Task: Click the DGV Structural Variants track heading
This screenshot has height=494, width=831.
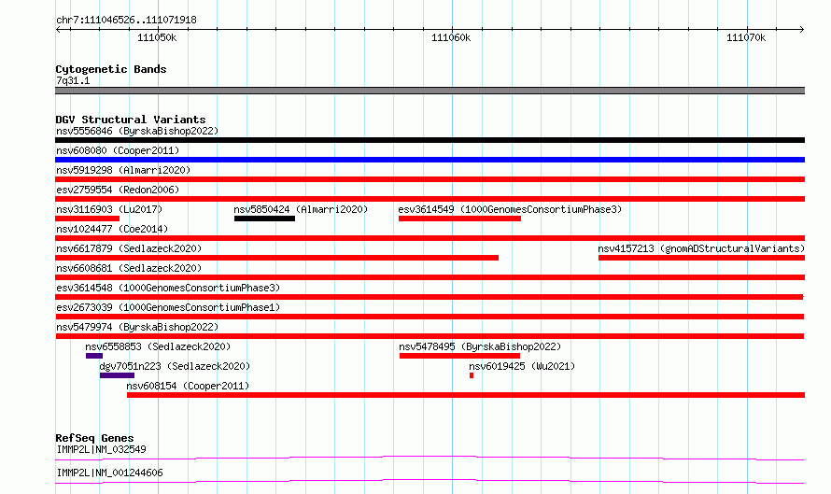Action: click(x=131, y=120)
